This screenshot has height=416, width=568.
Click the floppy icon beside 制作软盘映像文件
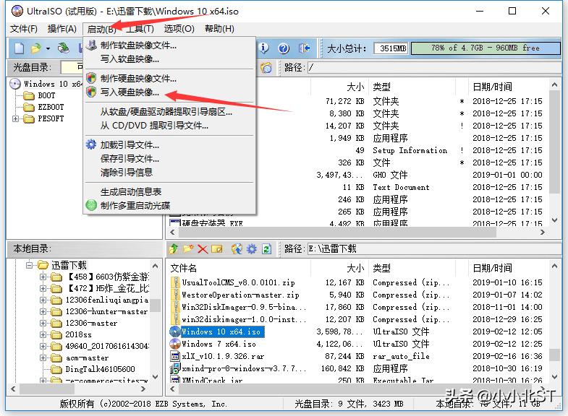[91, 45]
